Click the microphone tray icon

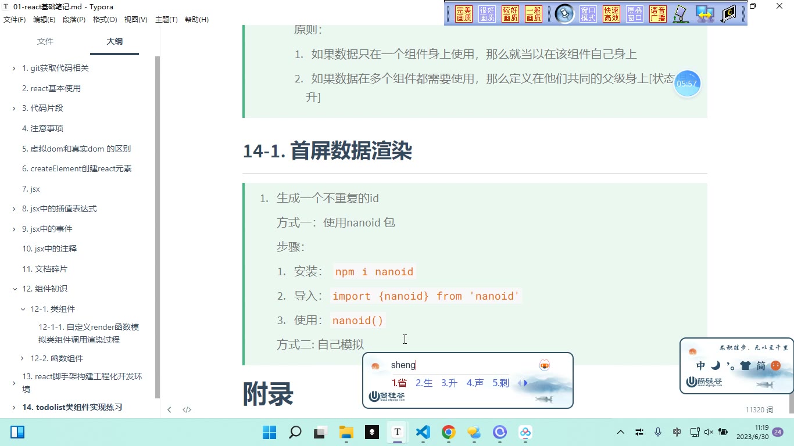(x=658, y=432)
